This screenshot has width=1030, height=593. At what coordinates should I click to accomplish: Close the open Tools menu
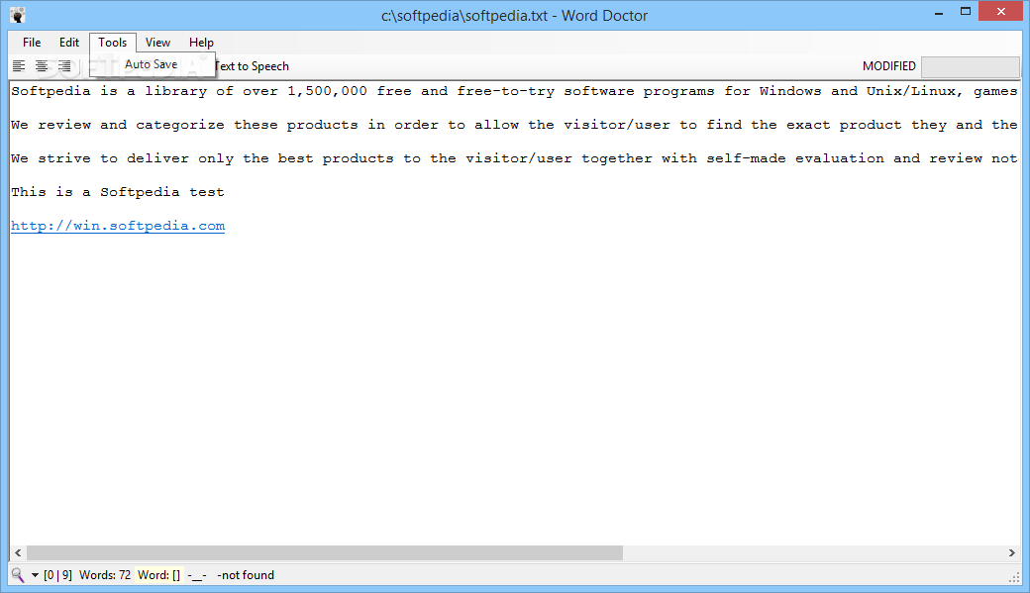pyautogui.click(x=112, y=42)
